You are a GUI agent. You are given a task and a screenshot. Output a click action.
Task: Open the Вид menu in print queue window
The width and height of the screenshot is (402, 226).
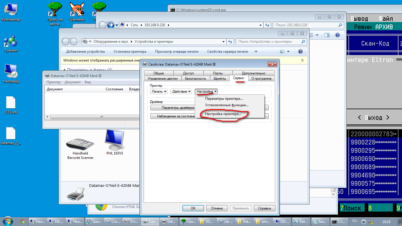88,82
